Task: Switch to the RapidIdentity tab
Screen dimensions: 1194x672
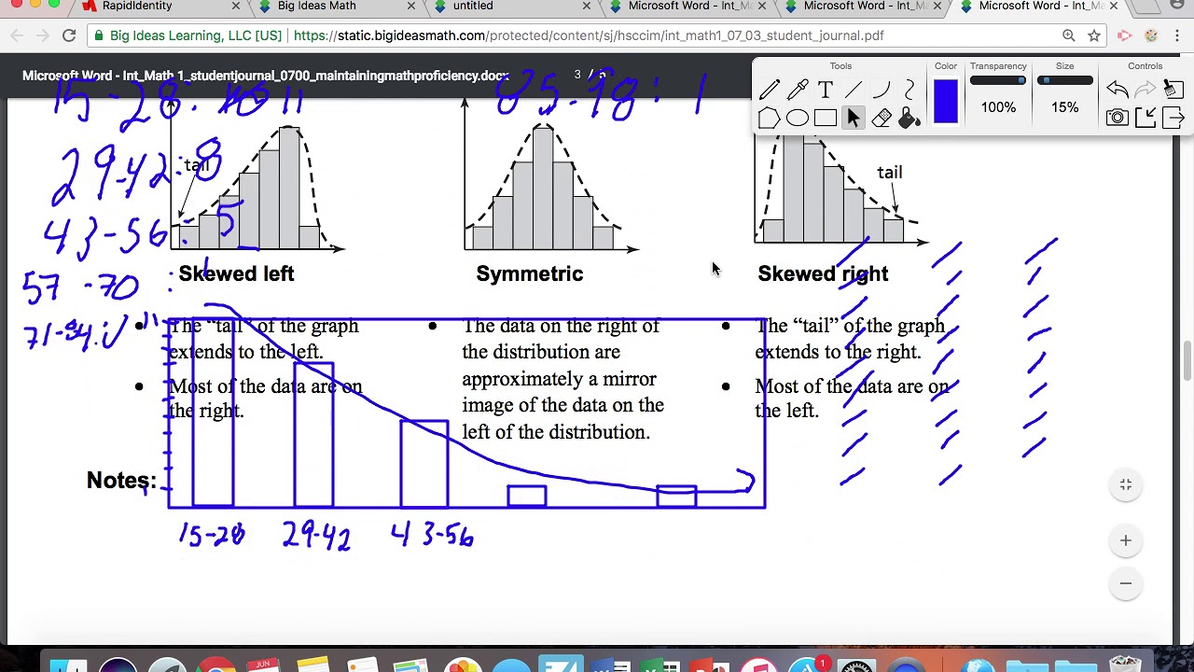Action: pyautogui.click(x=154, y=7)
